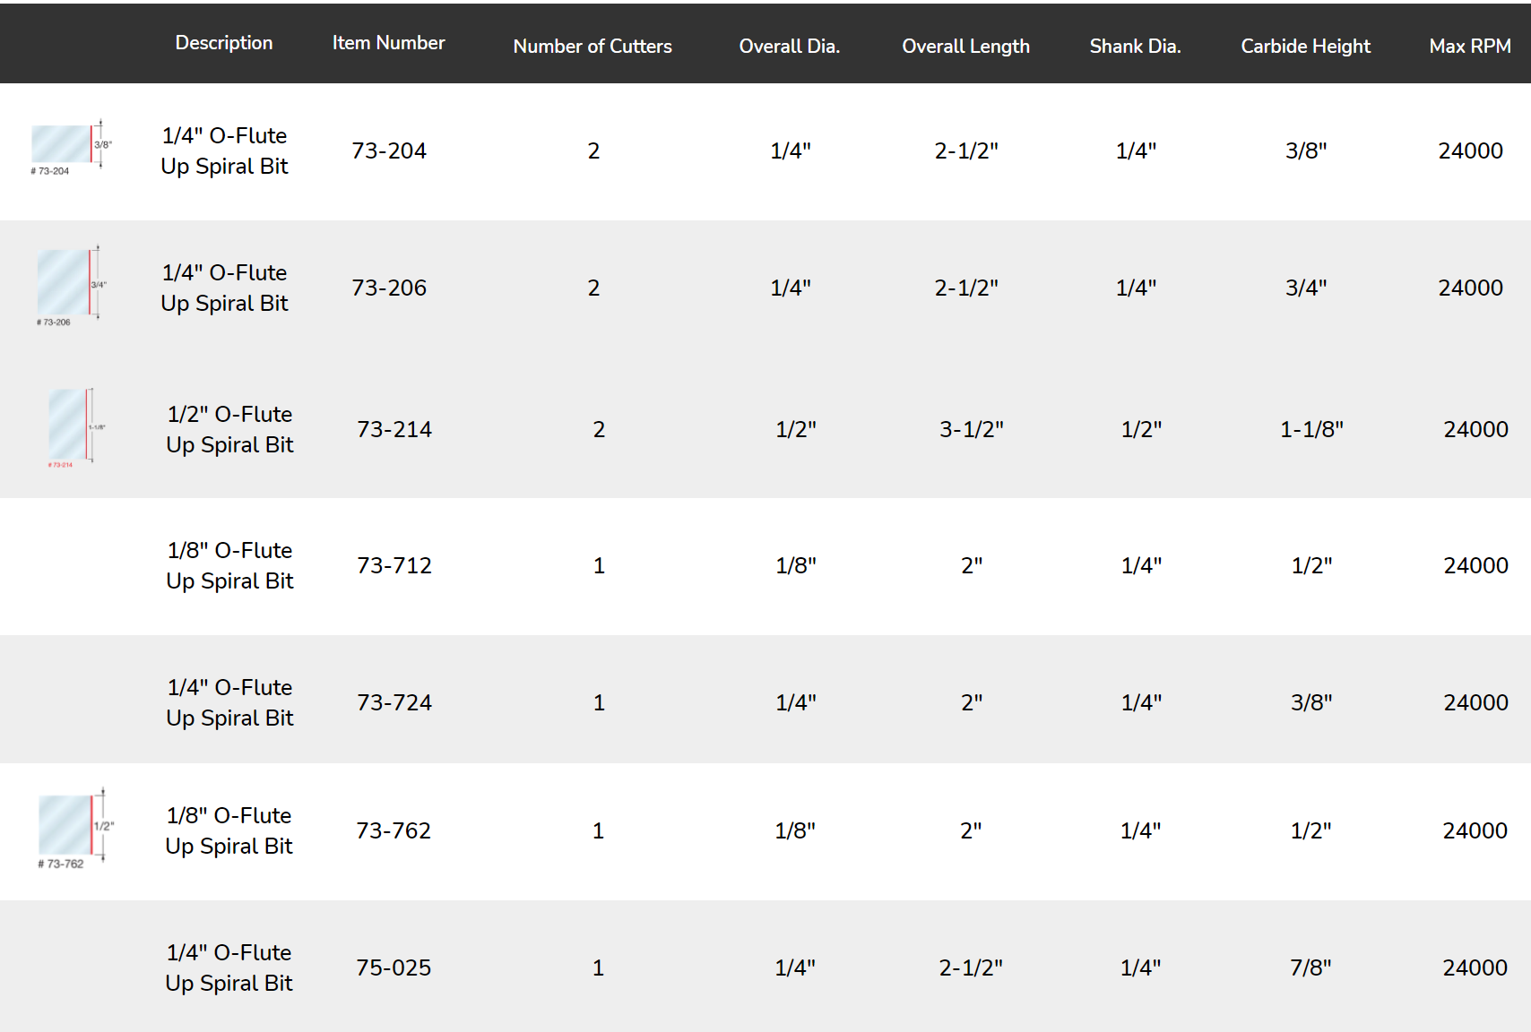Click the Number of Cutters header
This screenshot has width=1531, height=1032.
(x=592, y=47)
